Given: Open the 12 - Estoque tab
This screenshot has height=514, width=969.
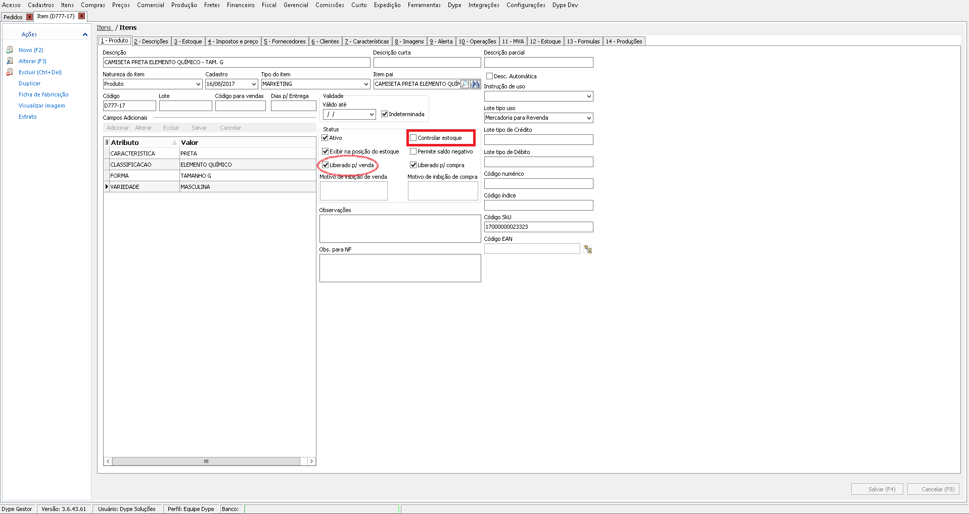Looking at the screenshot, I should tap(545, 41).
